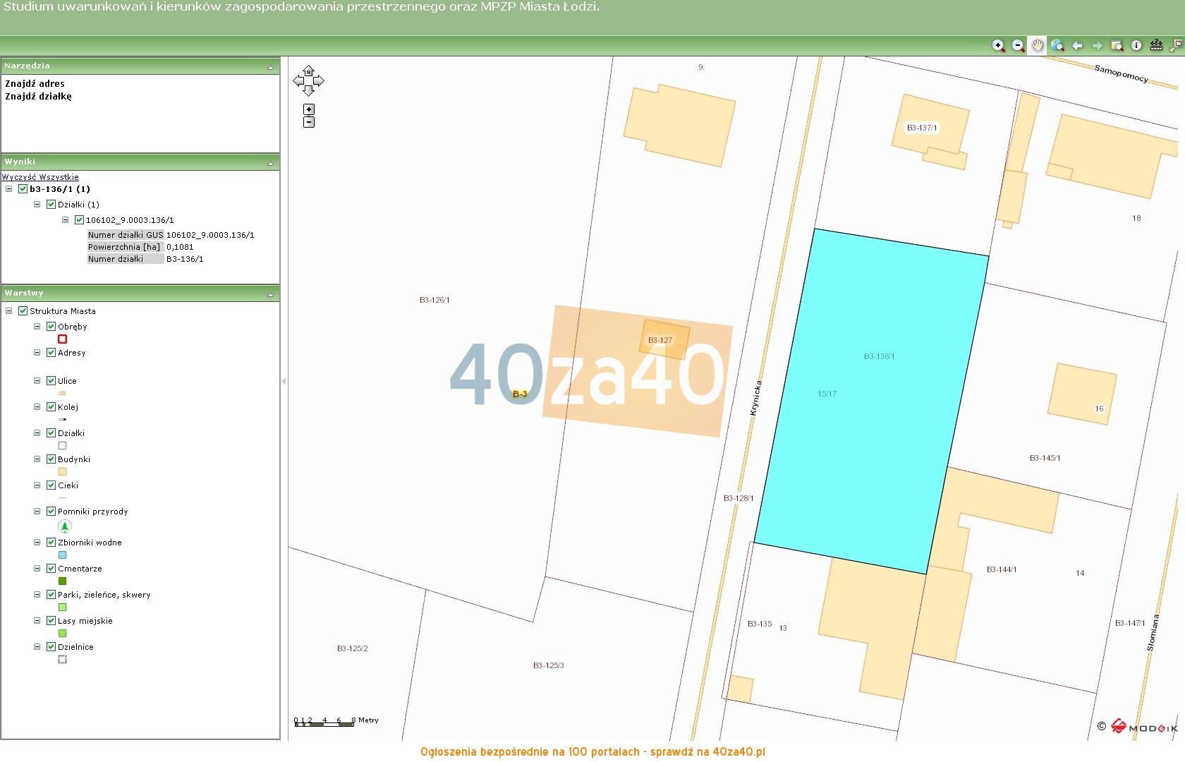Uncheck result 106102_9.0003.136/1
The height and width of the screenshot is (762, 1185).
tap(79, 220)
